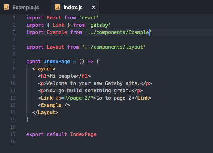Click 'Now go build something great.' text

pyautogui.click(x=89, y=91)
